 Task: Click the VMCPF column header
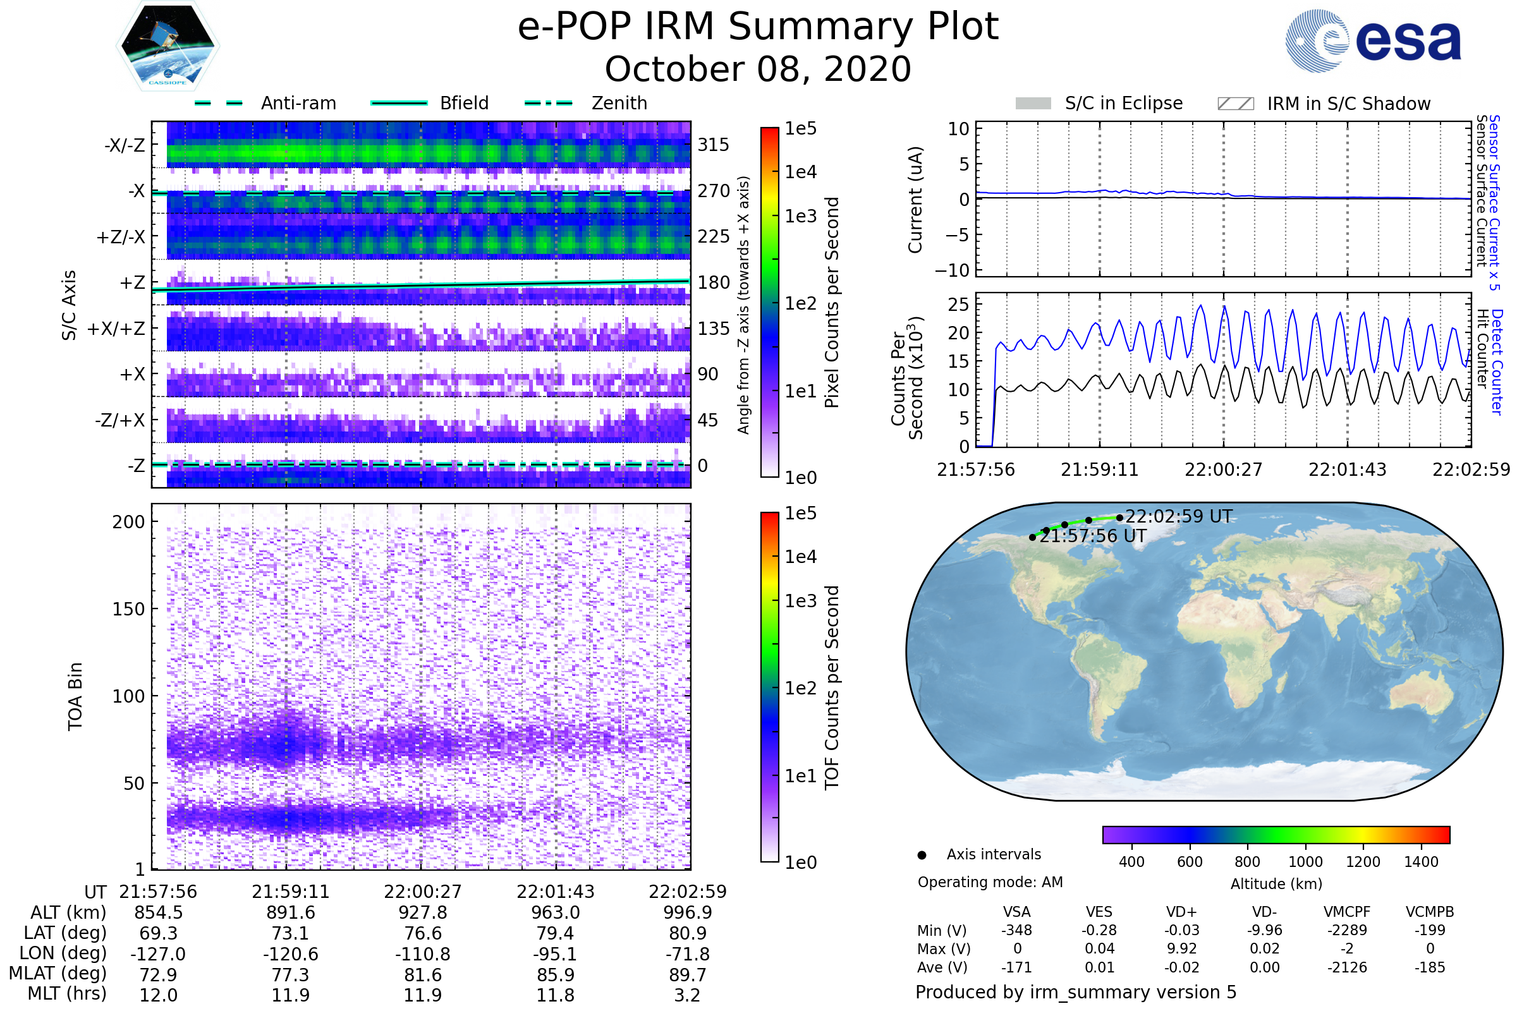(x=1347, y=912)
